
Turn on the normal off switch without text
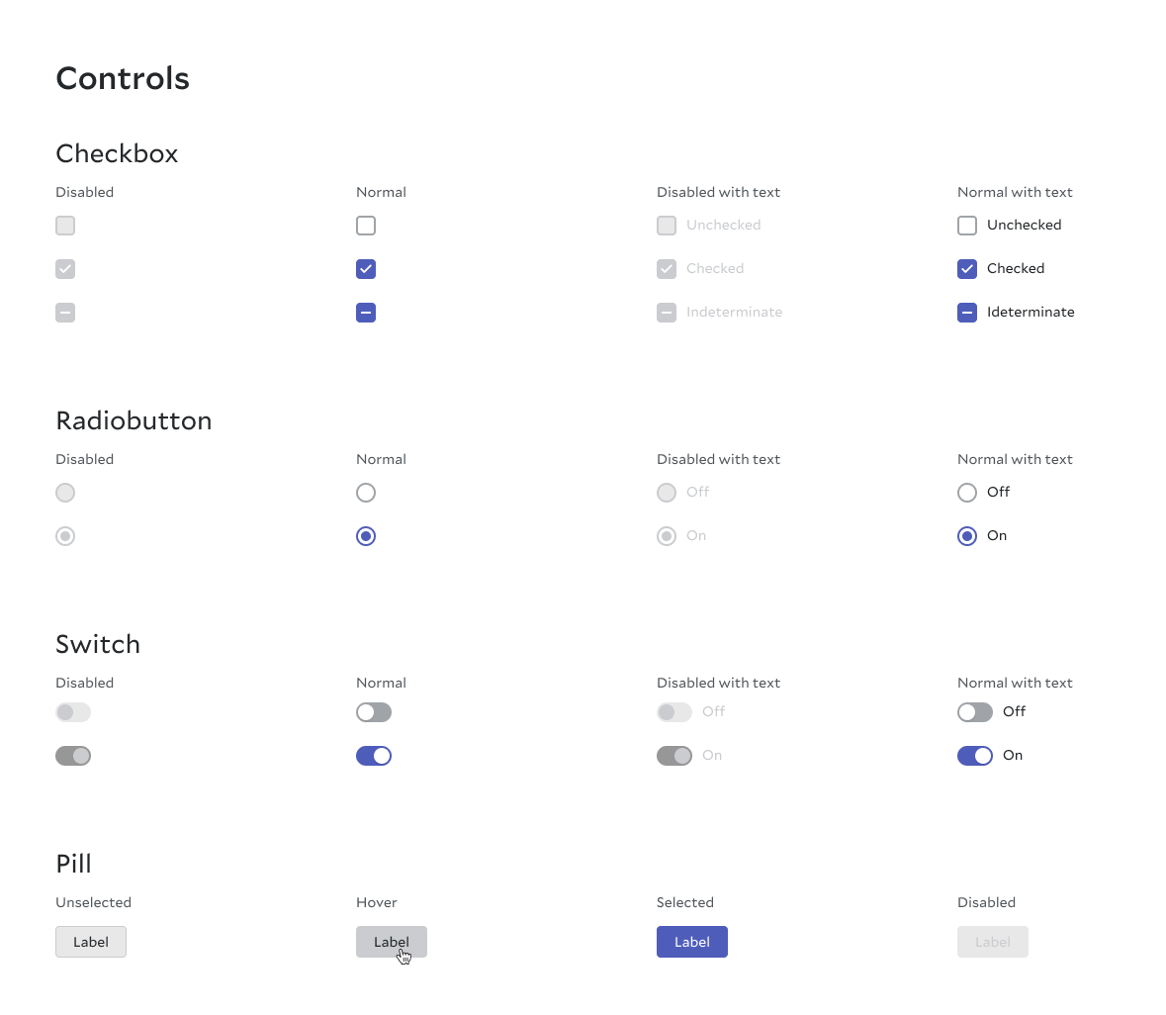(x=374, y=712)
